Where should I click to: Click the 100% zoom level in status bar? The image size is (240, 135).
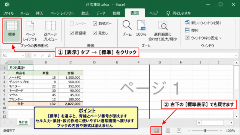click(x=230, y=130)
